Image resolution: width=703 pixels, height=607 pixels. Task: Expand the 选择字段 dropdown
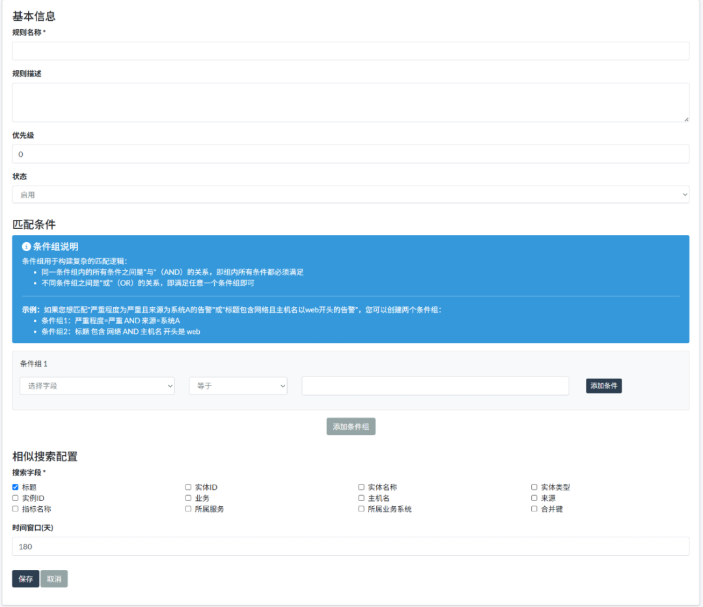97,386
